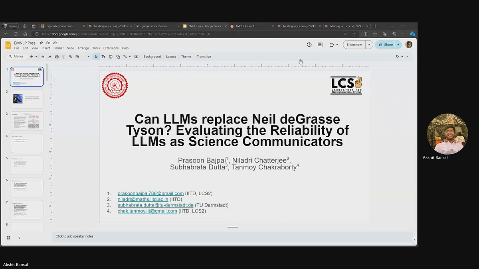Screen dimensions: 479x269
Task: Open the Share options dropdown arrow
Action: (x=398, y=45)
